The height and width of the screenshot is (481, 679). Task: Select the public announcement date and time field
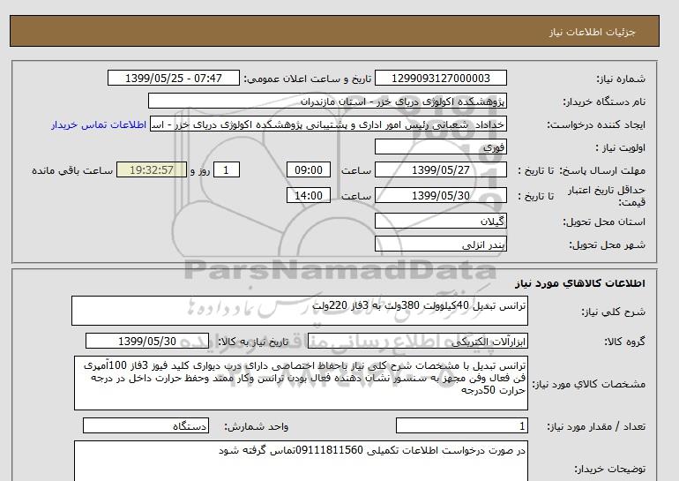pos(173,79)
